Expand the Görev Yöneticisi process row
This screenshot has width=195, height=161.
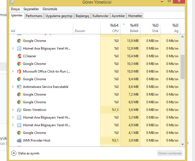pos(13,110)
